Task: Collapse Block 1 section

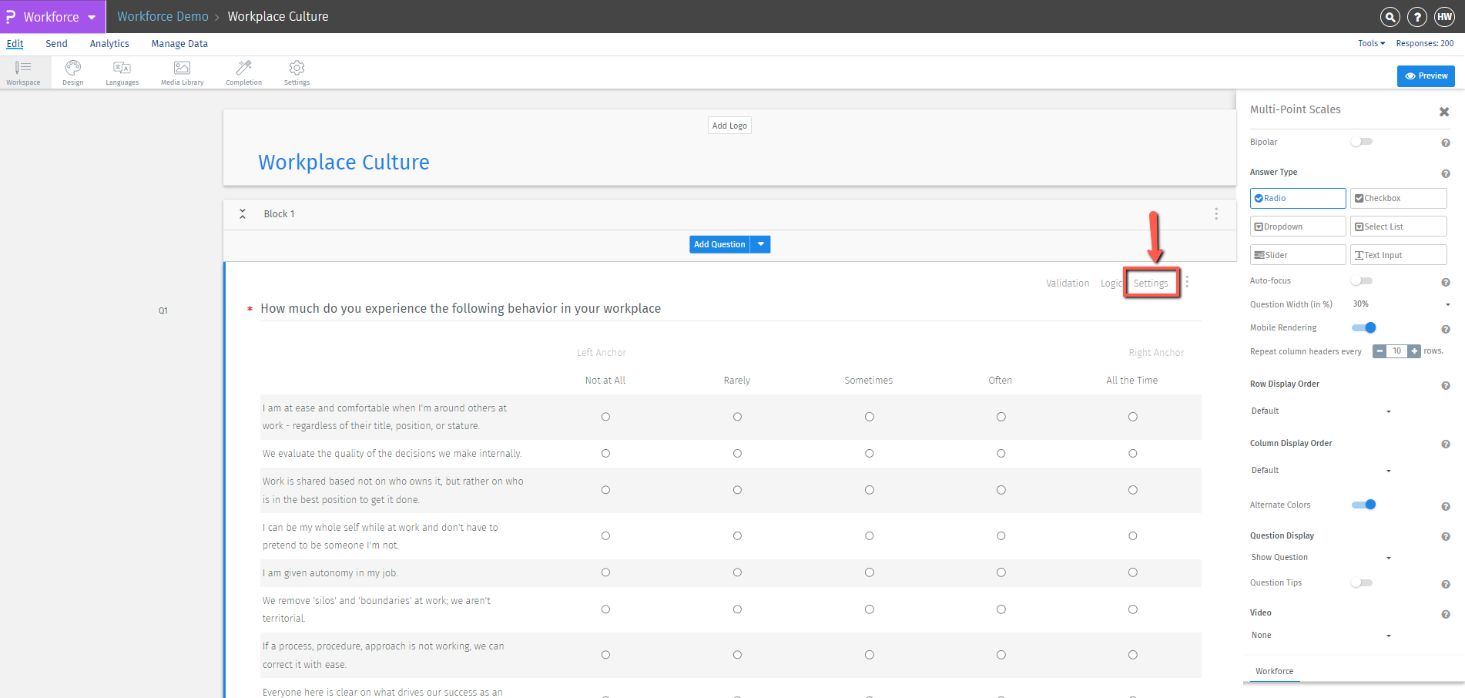Action: coord(243,214)
